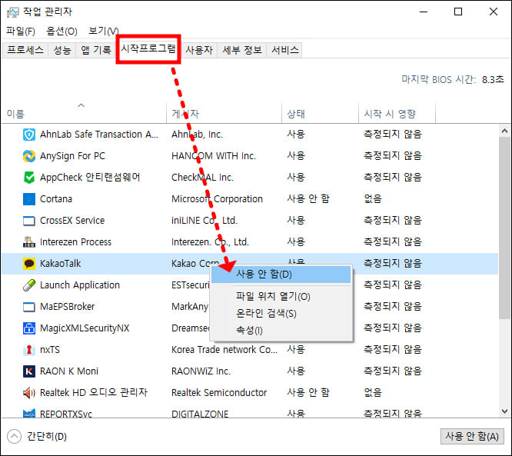Switch to the 성능 tab
The width and height of the screenshot is (512, 456).
(62, 50)
